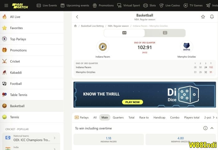The width and height of the screenshot is (218, 150).
Task: Click the Virtual Sport icon
Action: [119, 5]
